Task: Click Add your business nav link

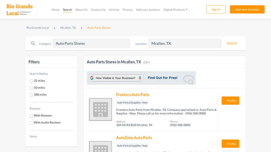Action: (148, 10)
